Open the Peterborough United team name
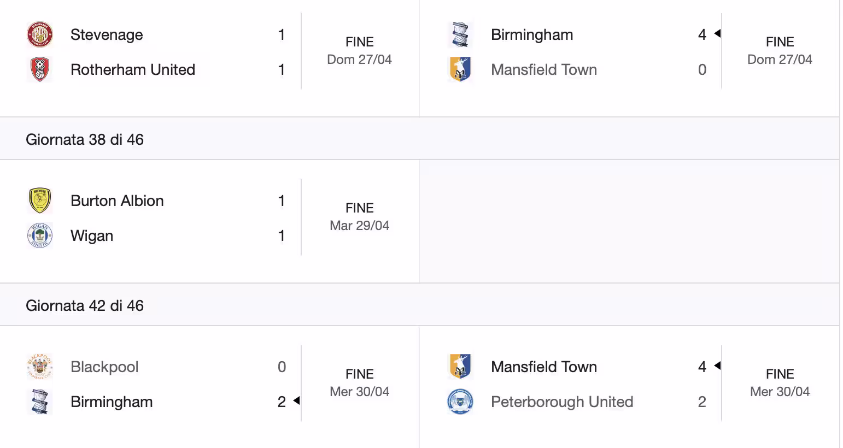This screenshot has width=843, height=448. (562, 402)
